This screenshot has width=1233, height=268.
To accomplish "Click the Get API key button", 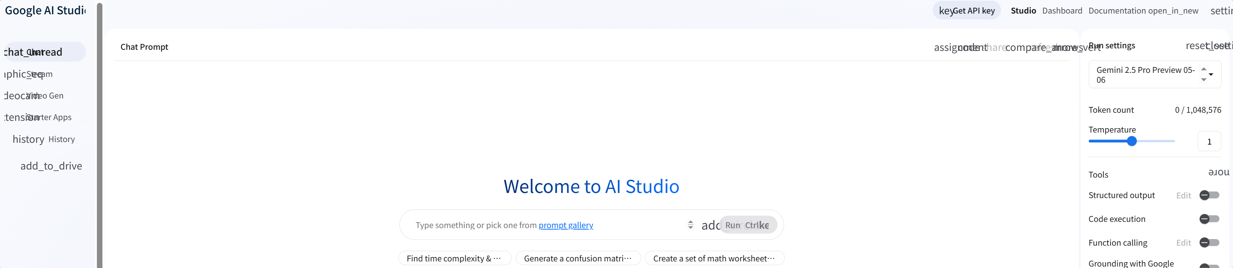I will [x=967, y=11].
